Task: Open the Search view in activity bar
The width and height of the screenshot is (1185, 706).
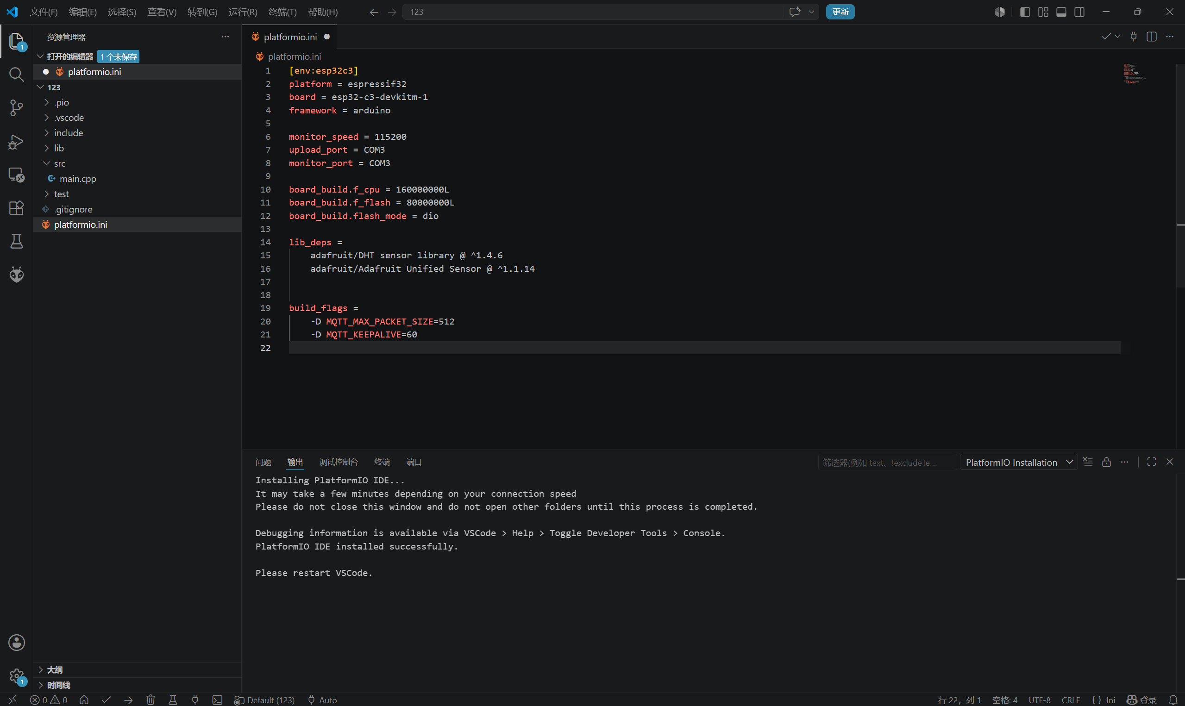Action: pyautogui.click(x=16, y=74)
